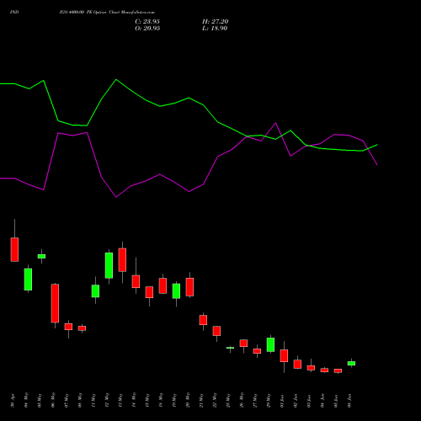421x421 pixels.
Task: Select the 06 May date label
Action: (53, 401)
